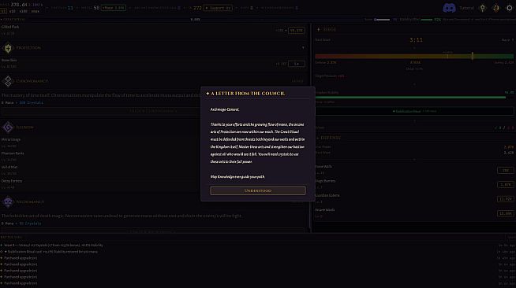Screen dimensions: 516x288
Task: Click the Stabilization Ritual button
Action: (414, 111)
